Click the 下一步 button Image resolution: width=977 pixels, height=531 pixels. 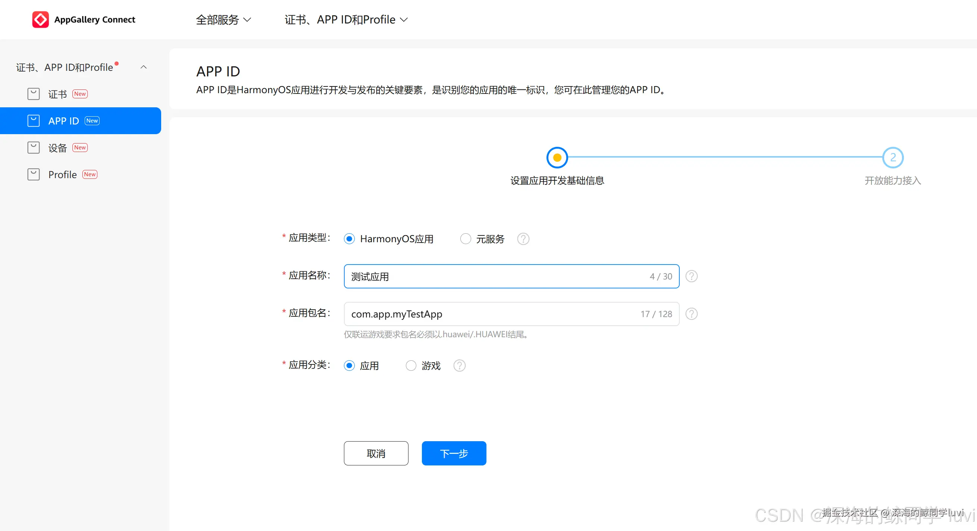pyautogui.click(x=454, y=453)
